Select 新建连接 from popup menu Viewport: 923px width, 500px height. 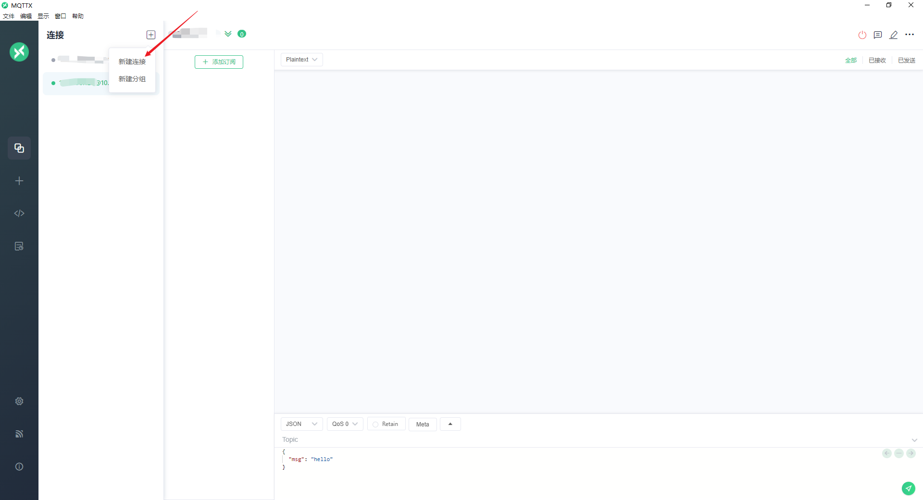132,62
